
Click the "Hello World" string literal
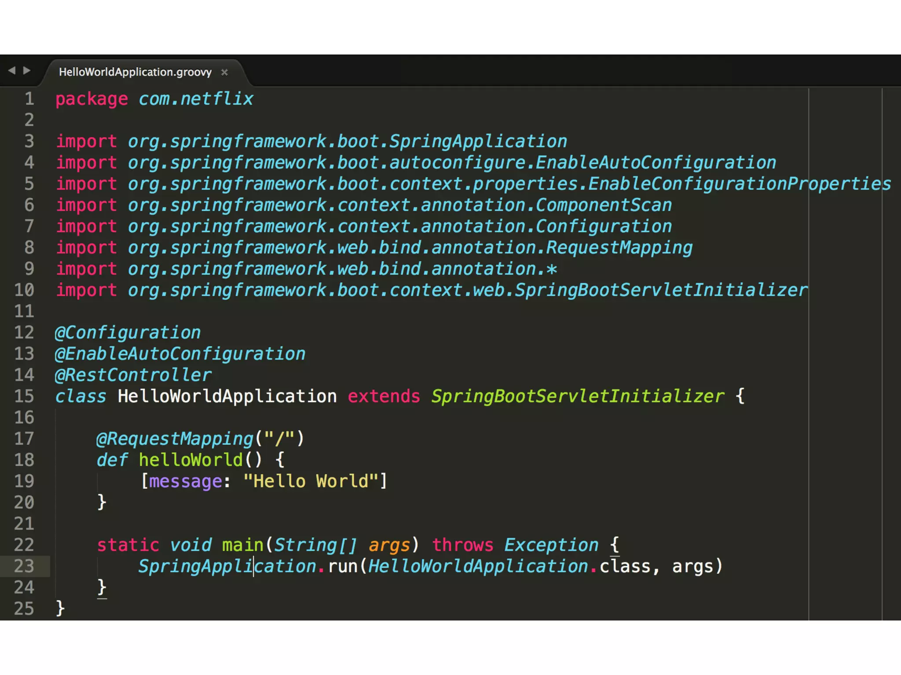click(311, 481)
